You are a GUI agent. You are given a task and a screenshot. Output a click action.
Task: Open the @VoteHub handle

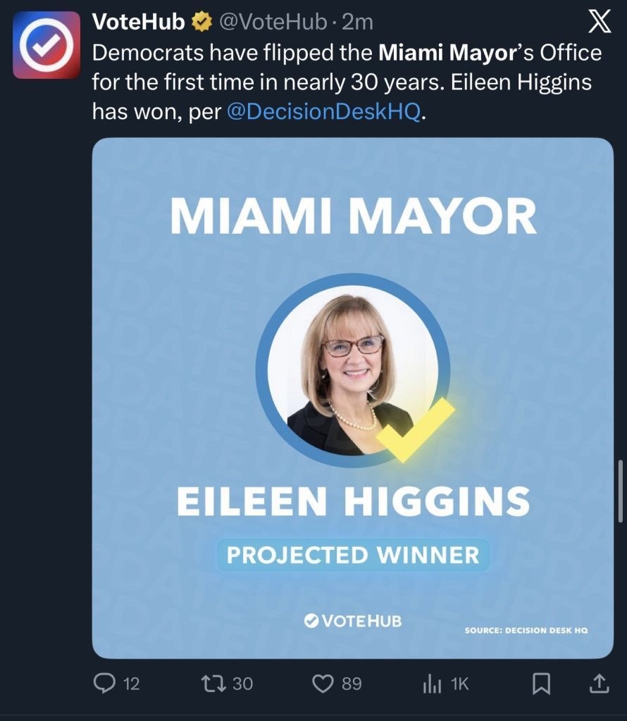(x=273, y=22)
